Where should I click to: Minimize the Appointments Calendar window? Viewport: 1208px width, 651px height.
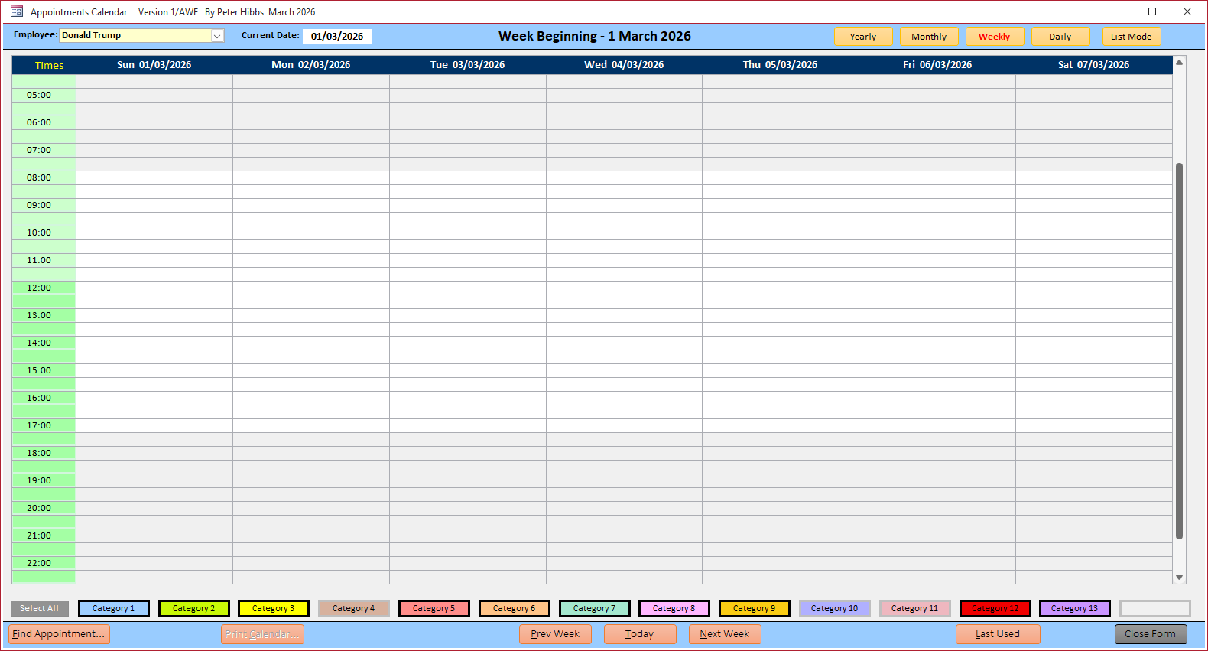[1117, 11]
